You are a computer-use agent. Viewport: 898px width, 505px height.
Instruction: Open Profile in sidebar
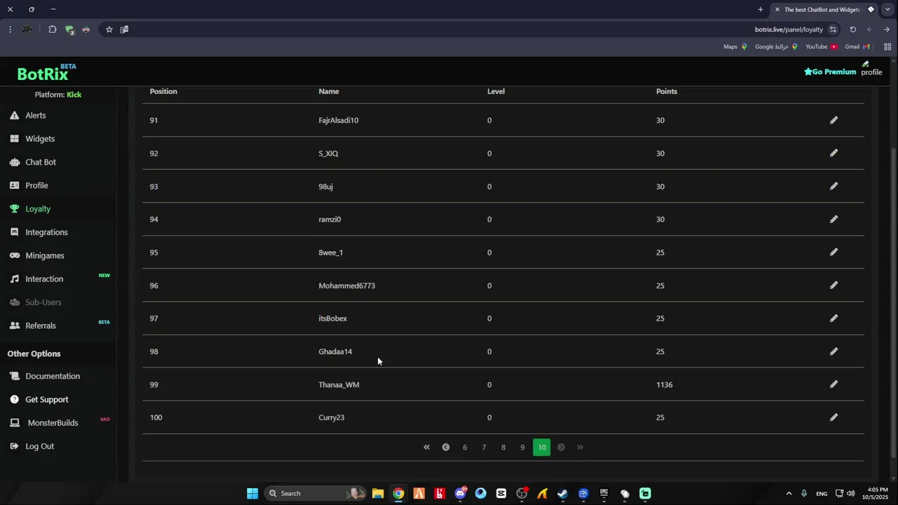pos(36,185)
